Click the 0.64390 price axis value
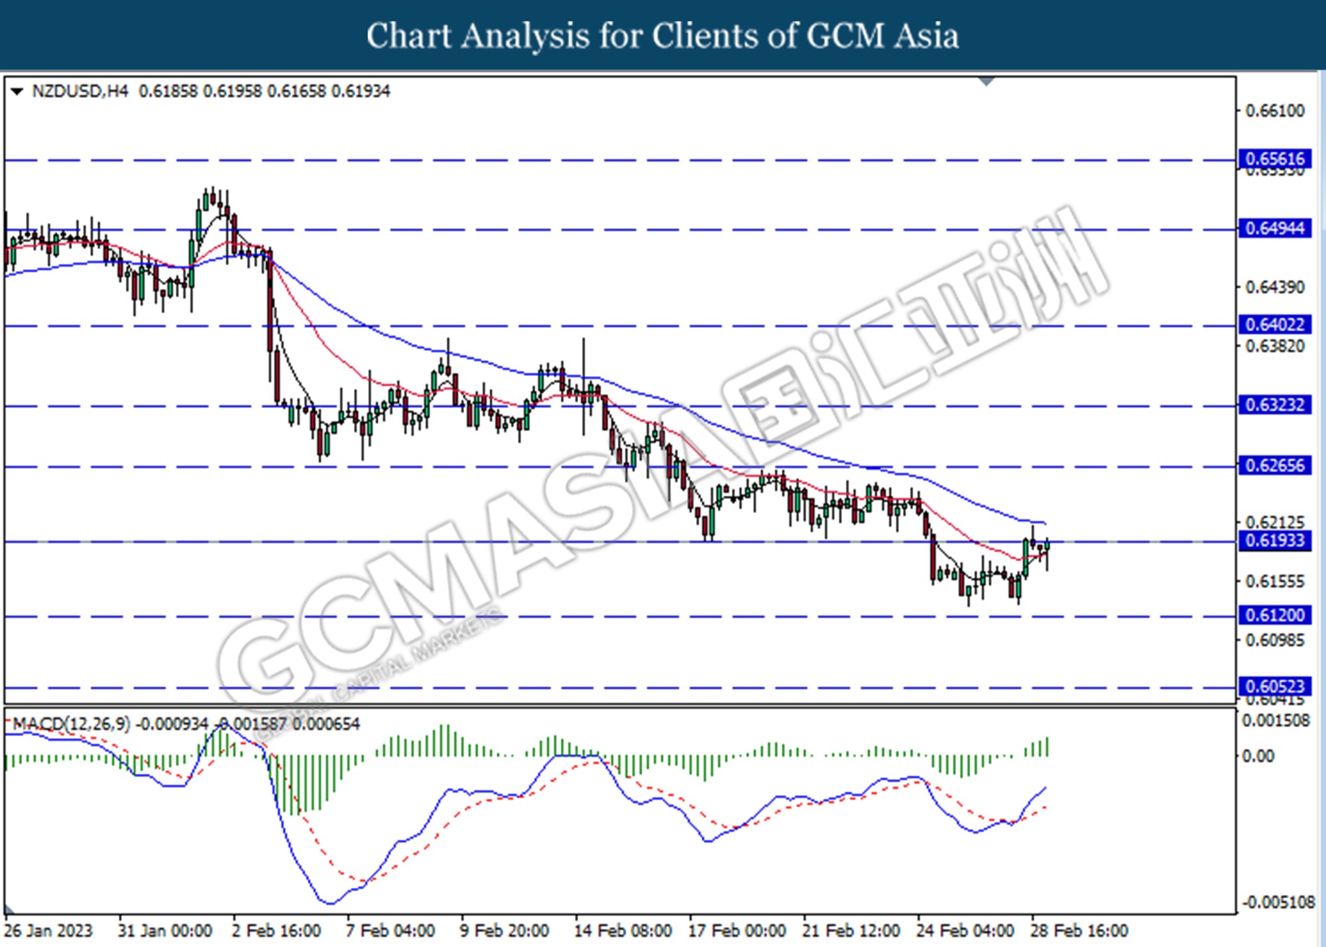The image size is (1326, 947). coord(1275,287)
